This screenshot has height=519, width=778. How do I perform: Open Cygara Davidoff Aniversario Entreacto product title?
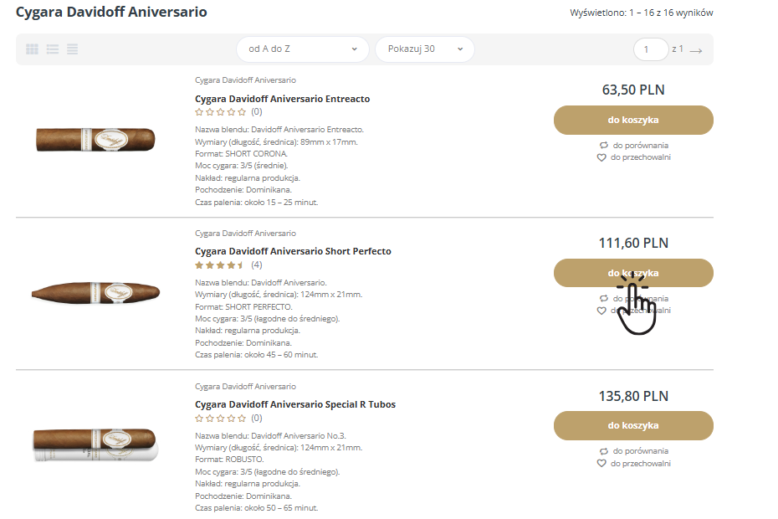pos(282,99)
